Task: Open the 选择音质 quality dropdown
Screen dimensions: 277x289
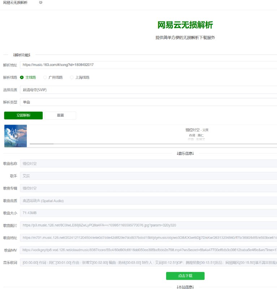Action: [x=148, y=90]
